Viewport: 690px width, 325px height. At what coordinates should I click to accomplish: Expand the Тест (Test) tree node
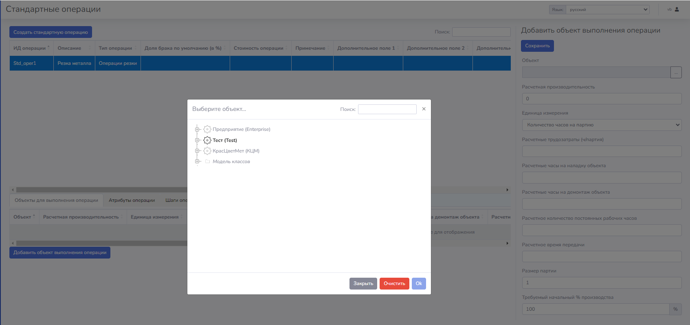[197, 140]
